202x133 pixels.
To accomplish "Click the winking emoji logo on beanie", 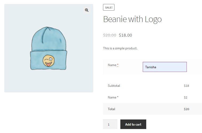I will point(48,61).
